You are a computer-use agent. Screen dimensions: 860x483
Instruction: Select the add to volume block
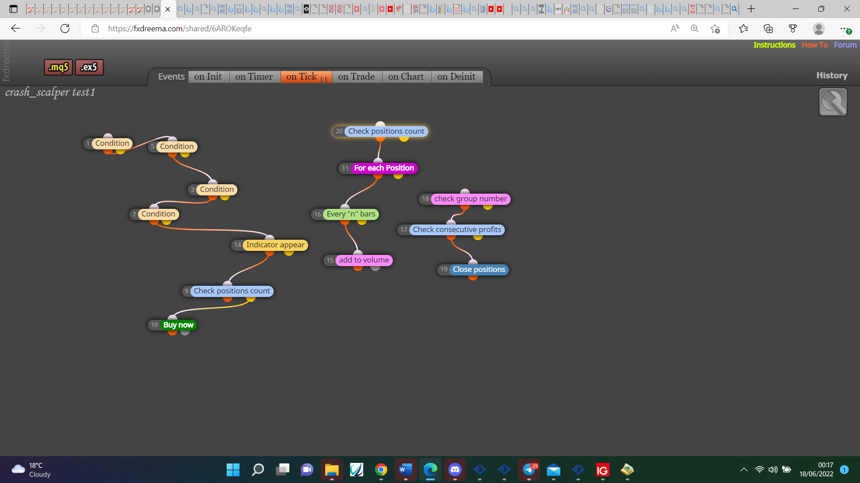point(364,260)
